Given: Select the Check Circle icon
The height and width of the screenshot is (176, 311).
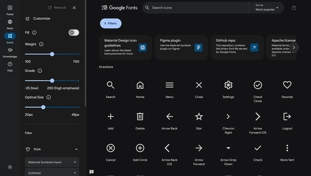Looking at the screenshot, I should tap(258, 85).
